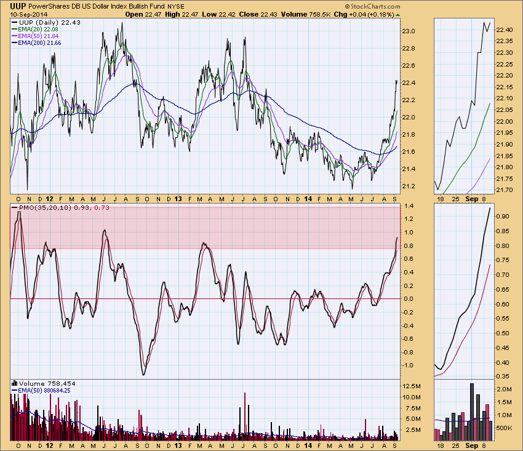Click the Open 22.47 value

pos(143,14)
